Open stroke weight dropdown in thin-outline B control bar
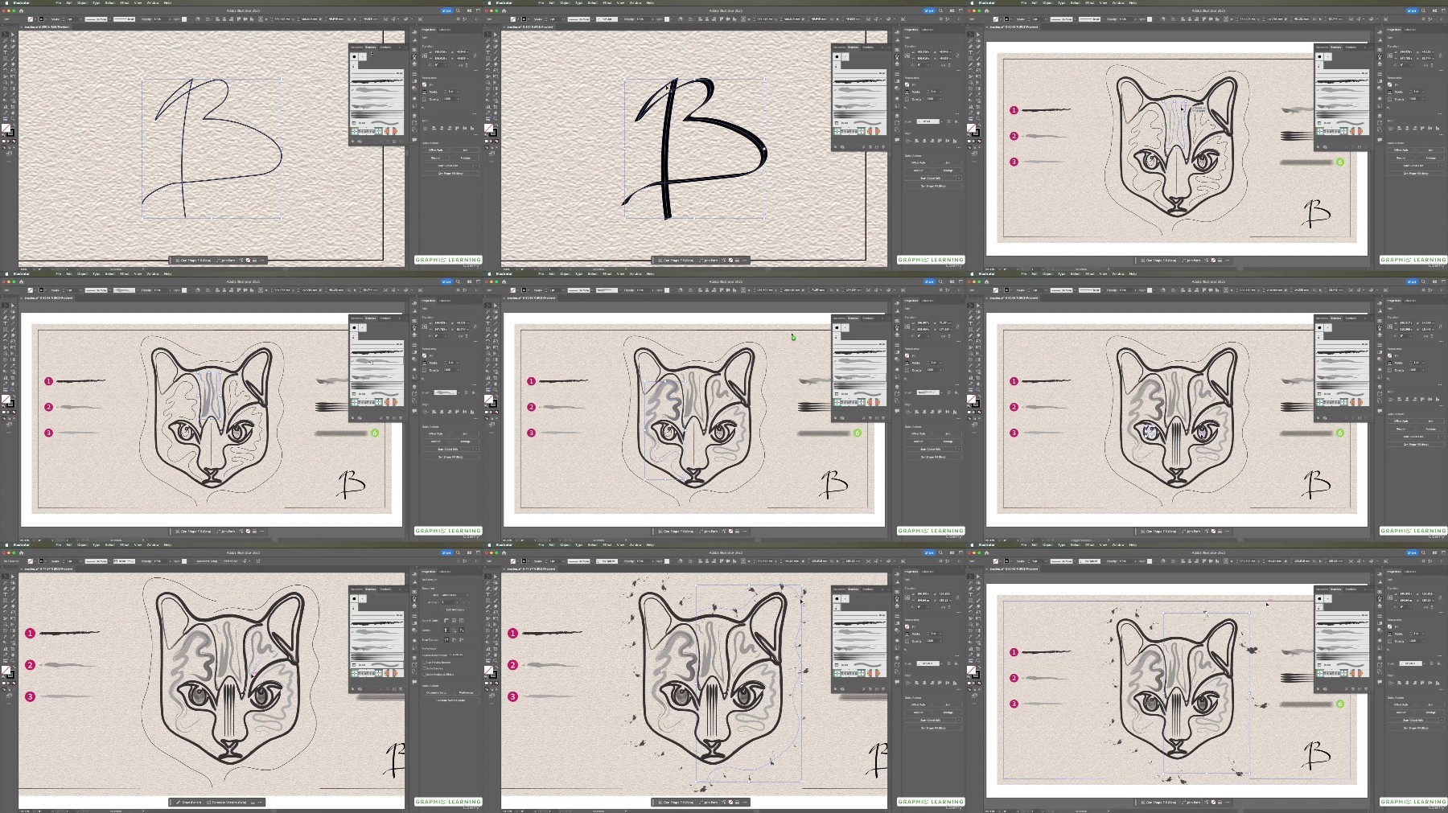This screenshot has height=813, width=1448. [x=80, y=19]
